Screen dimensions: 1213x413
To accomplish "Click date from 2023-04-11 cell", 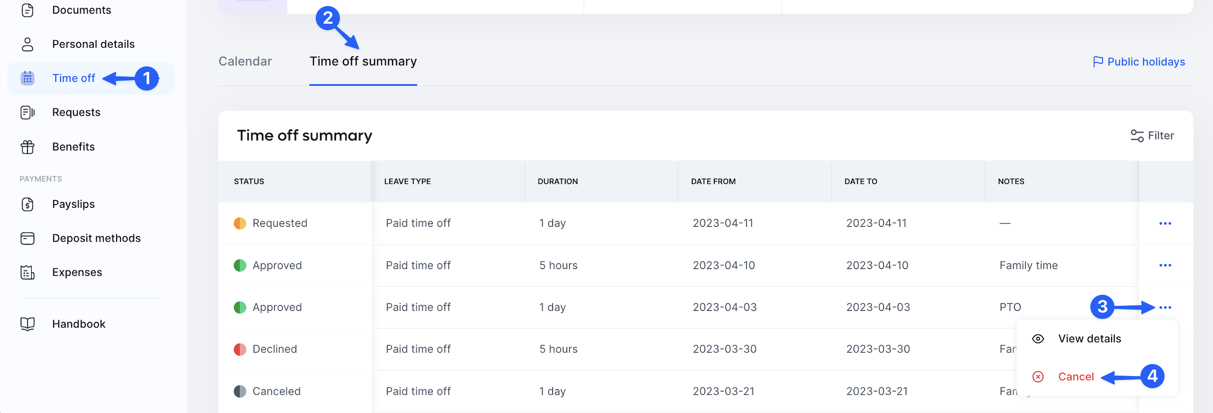I will (x=723, y=223).
